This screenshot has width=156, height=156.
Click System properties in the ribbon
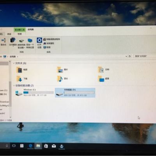tap(49, 43)
